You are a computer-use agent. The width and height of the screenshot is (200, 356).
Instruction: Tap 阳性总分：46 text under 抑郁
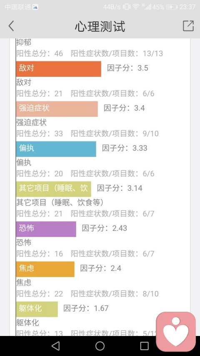tap(40, 53)
